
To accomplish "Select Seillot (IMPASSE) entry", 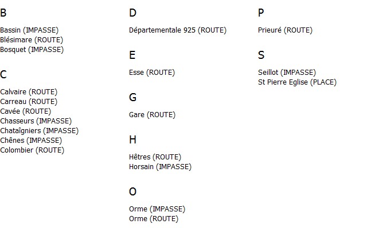I will (x=287, y=73).
